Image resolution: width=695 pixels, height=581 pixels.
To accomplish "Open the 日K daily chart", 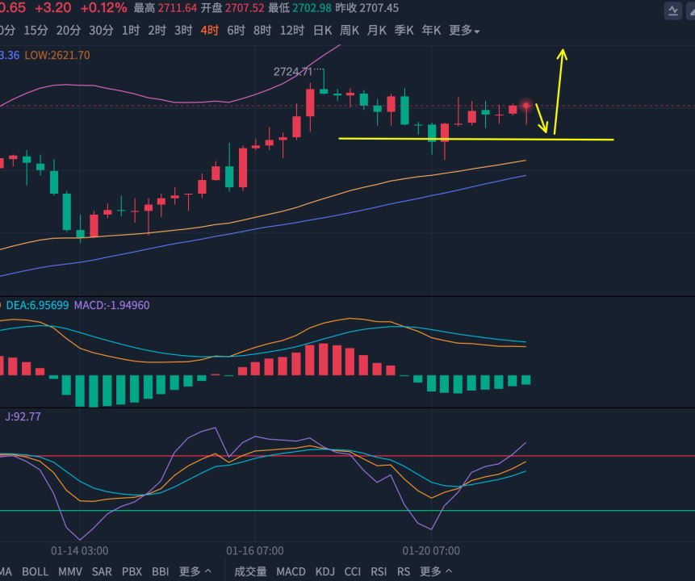I will 322,31.
